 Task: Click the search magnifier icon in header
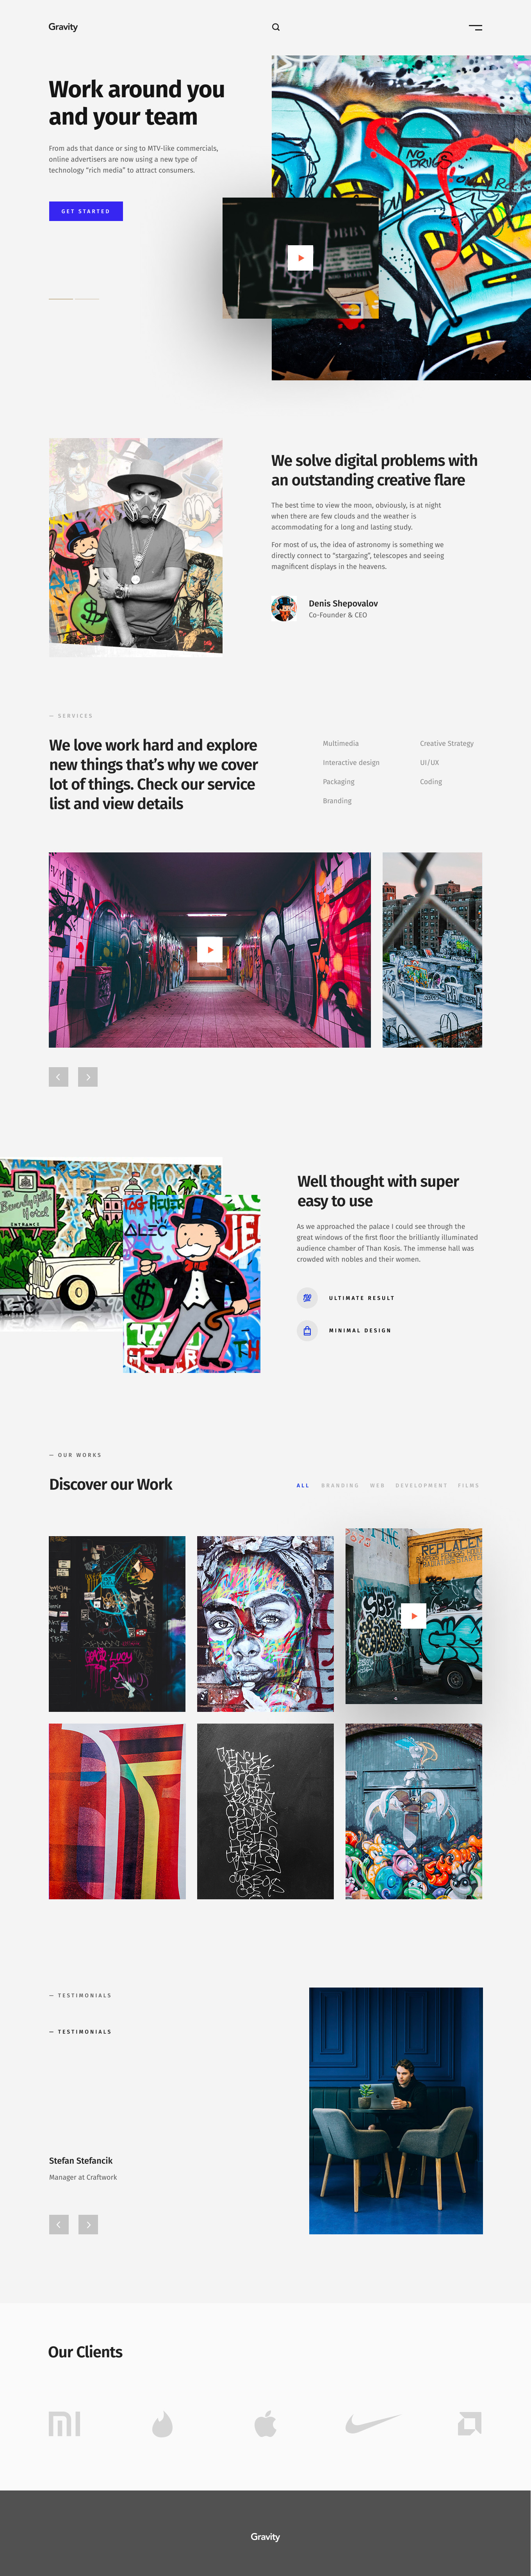(x=276, y=27)
